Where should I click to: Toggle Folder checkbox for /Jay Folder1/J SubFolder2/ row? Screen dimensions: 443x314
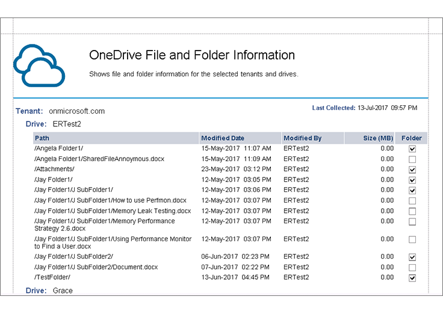(412, 257)
